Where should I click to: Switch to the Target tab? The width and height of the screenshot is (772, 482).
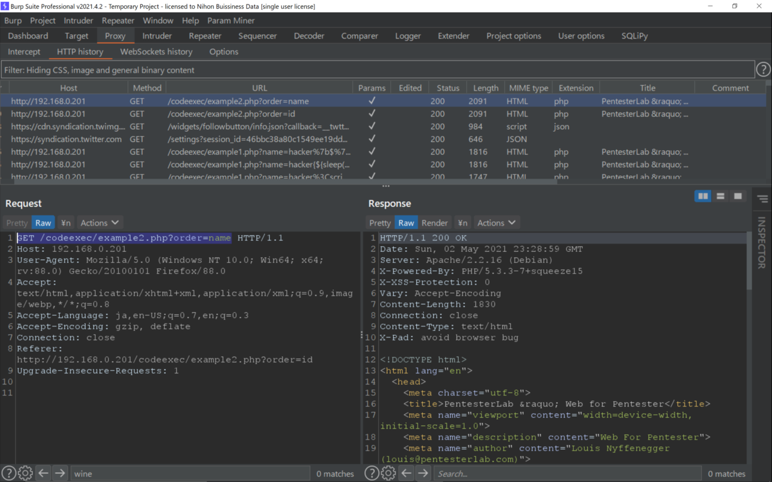[x=77, y=36]
